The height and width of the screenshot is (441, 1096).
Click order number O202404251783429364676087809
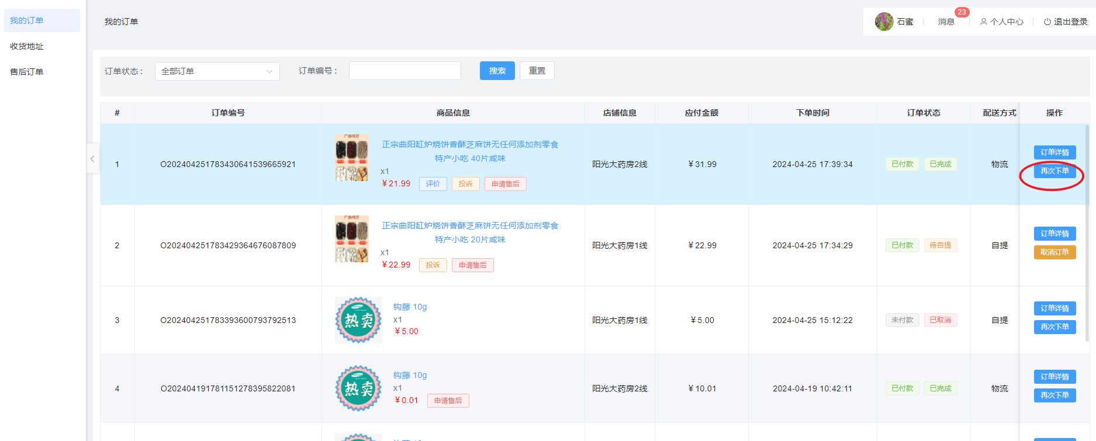(x=228, y=245)
